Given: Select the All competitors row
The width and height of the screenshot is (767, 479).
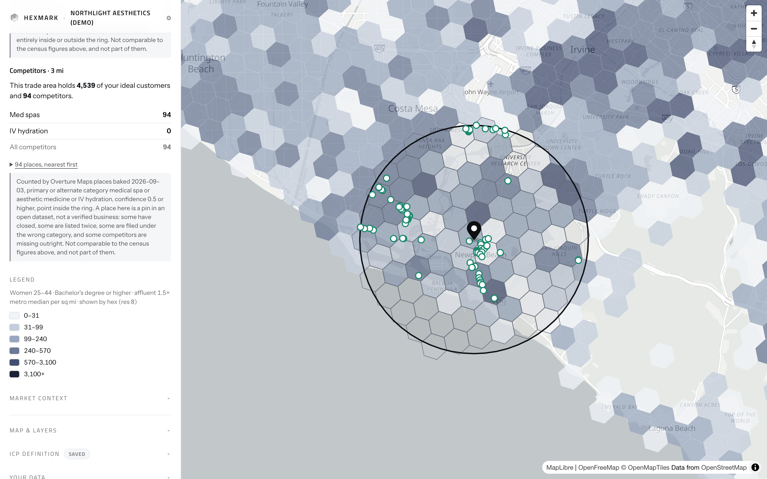Looking at the screenshot, I should (90, 147).
